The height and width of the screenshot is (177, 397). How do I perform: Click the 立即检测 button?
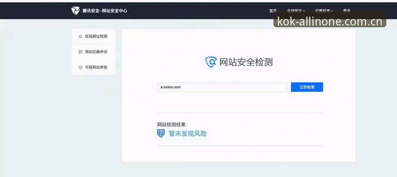click(307, 87)
